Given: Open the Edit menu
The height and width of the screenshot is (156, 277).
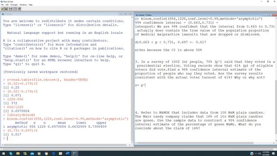Looking at the screenshot, I should pyautogui.click(x=7, y=5).
